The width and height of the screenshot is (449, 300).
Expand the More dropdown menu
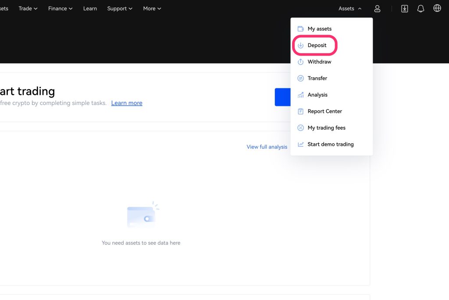pos(152,8)
